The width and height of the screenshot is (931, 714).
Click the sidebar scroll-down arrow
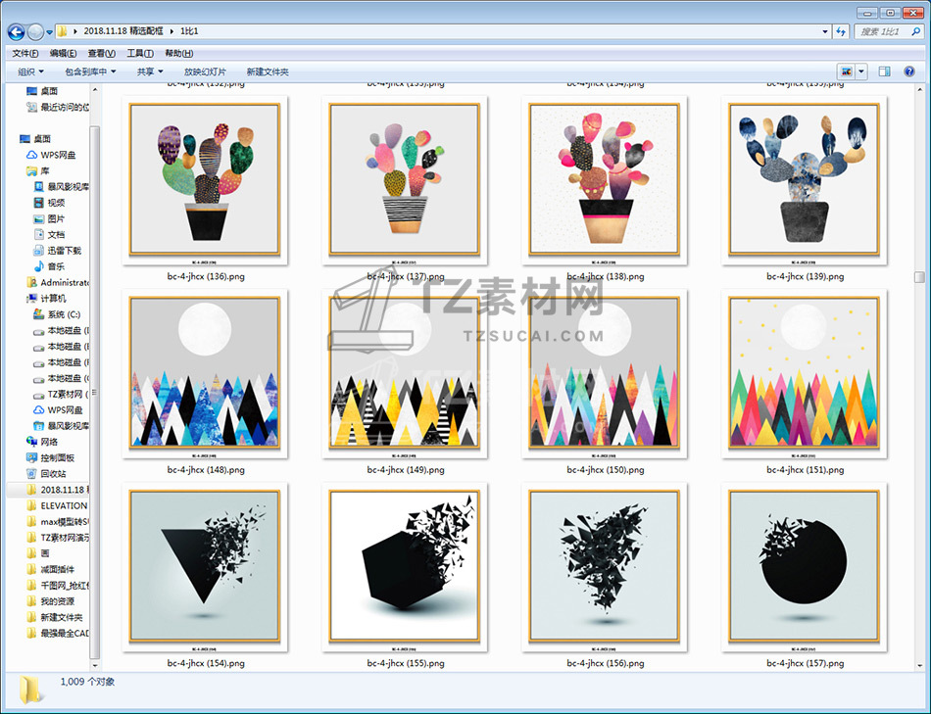[x=94, y=666]
